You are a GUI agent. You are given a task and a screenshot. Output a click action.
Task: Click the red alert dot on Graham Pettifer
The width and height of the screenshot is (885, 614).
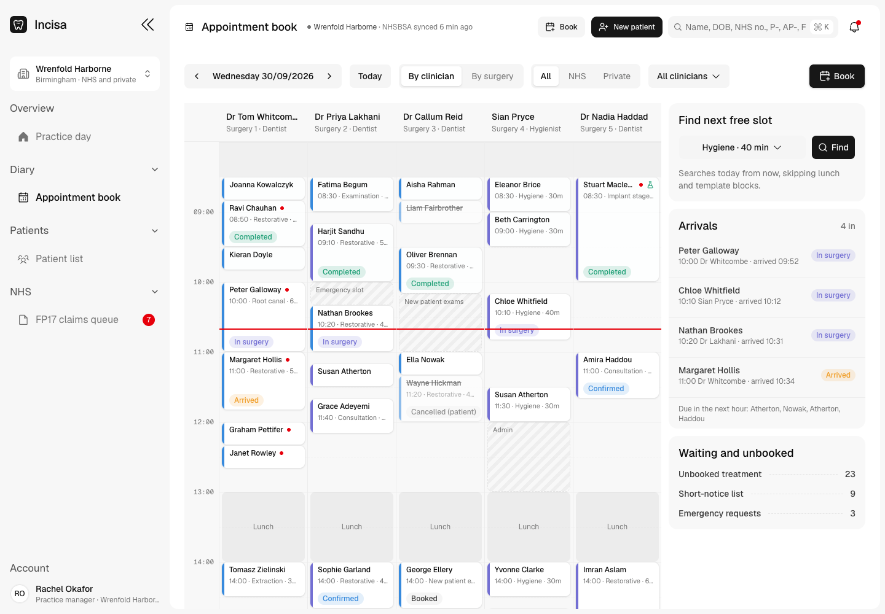pos(289,430)
